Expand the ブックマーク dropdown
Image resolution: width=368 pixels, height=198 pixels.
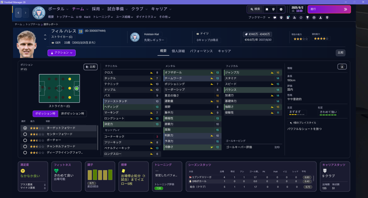[x=259, y=17]
